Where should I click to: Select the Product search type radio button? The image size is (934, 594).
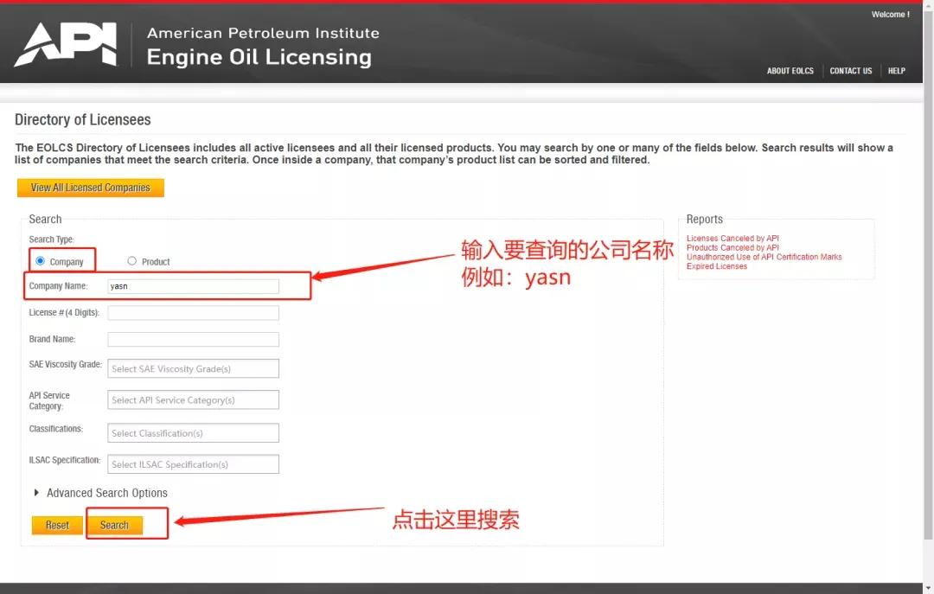tap(132, 262)
